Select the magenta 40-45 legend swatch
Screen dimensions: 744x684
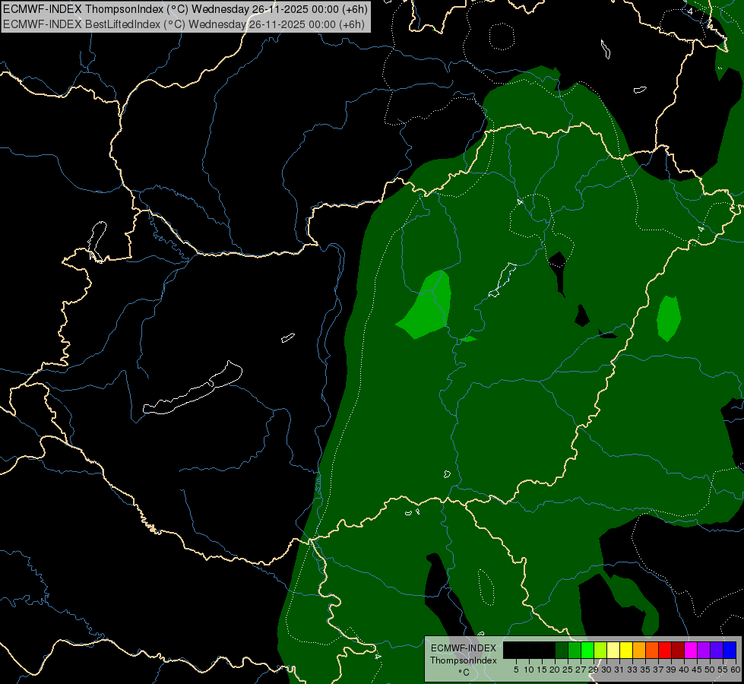coord(691,650)
